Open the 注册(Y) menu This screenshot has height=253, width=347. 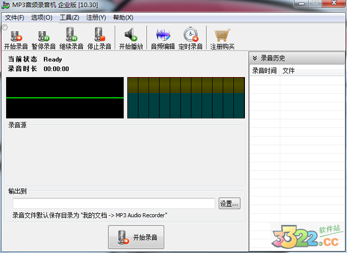click(96, 18)
